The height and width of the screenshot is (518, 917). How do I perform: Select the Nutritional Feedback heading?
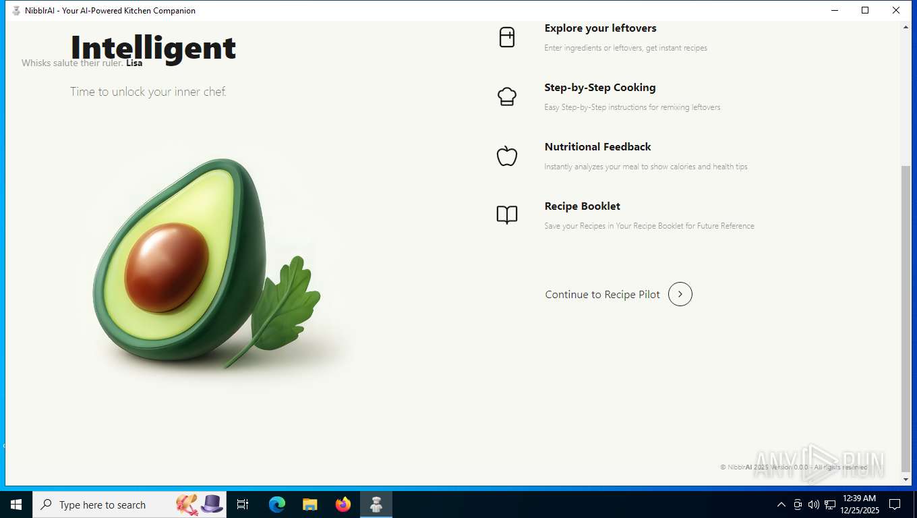tap(597, 147)
